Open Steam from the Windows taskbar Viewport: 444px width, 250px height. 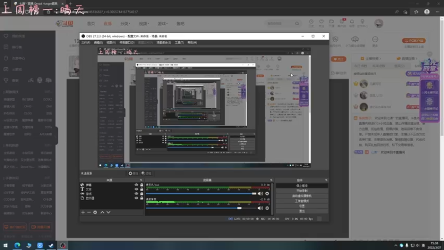51,245
